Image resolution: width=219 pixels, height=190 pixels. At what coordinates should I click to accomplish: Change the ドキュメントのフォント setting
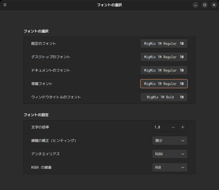(164, 70)
